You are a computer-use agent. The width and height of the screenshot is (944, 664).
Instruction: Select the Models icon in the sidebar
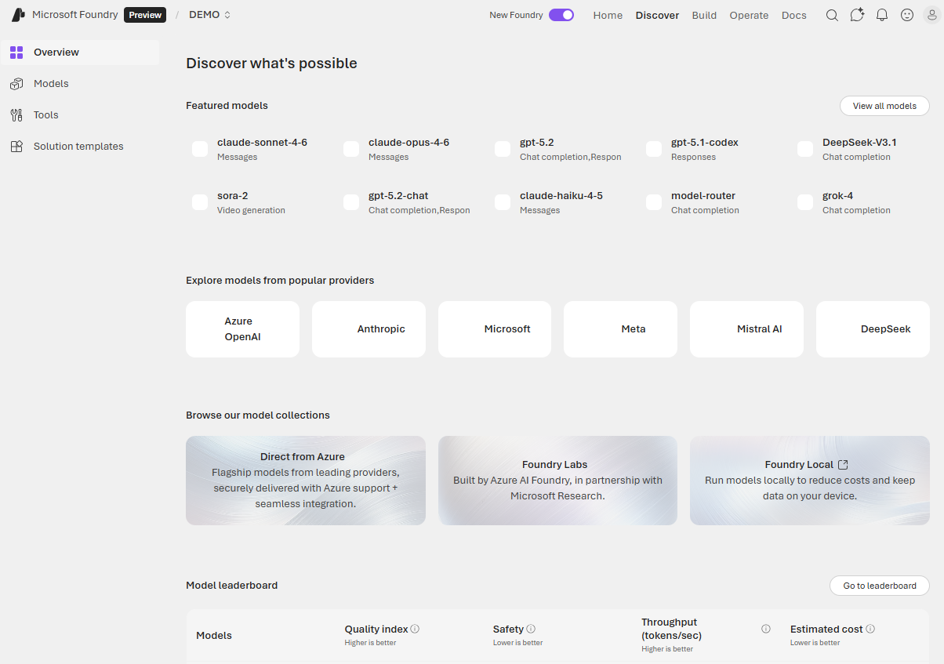pyautogui.click(x=16, y=83)
